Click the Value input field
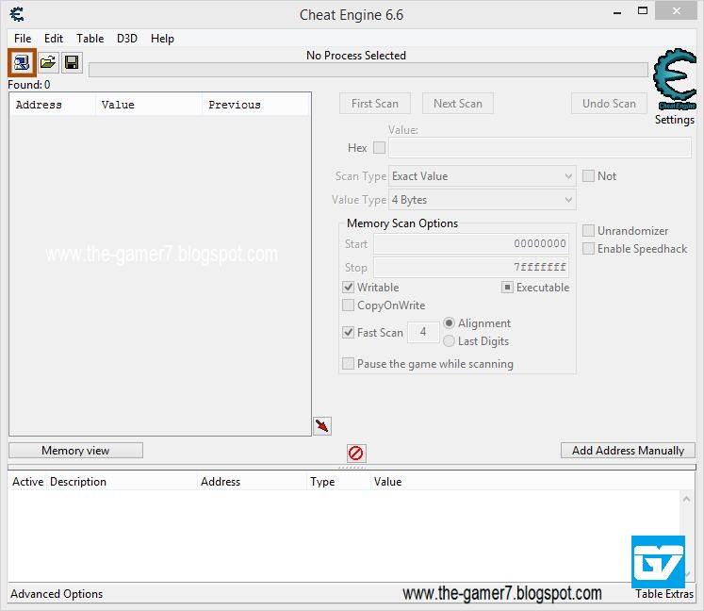The height and width of the screenshot is (611, 704). pos(540,148)
